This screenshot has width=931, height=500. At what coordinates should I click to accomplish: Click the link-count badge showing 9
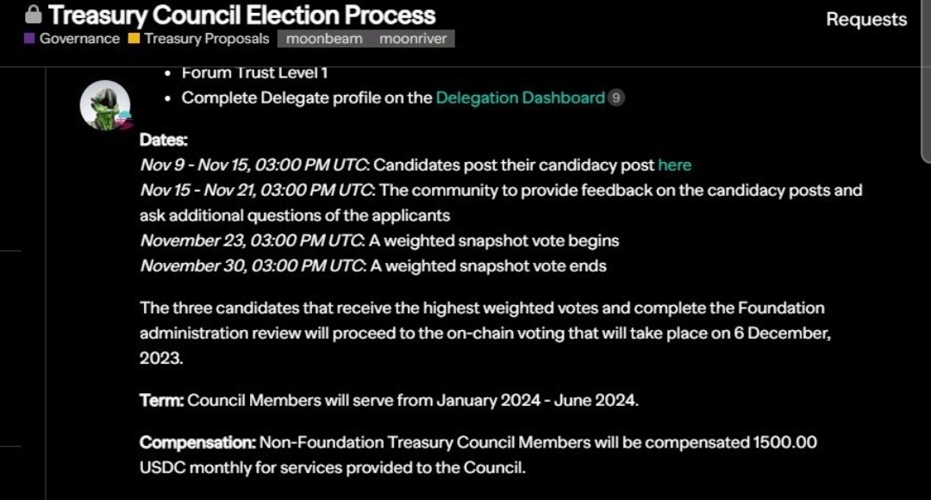click(615, 98)
